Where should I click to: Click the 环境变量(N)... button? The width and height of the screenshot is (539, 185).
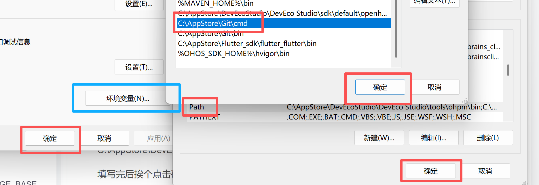point(128,99)
